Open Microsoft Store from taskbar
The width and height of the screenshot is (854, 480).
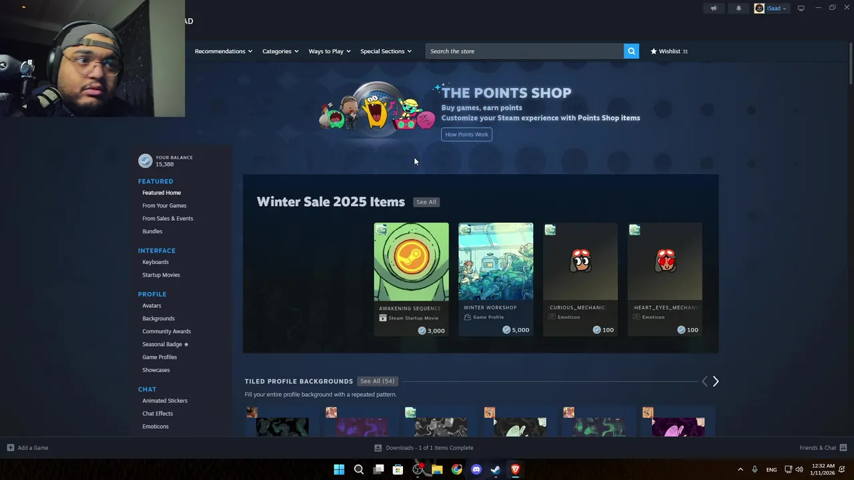(x=398, y=469)
